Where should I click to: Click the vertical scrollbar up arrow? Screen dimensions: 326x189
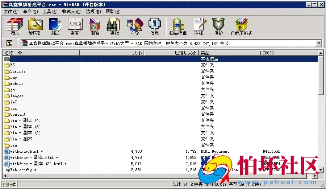(x=321, y=53)
